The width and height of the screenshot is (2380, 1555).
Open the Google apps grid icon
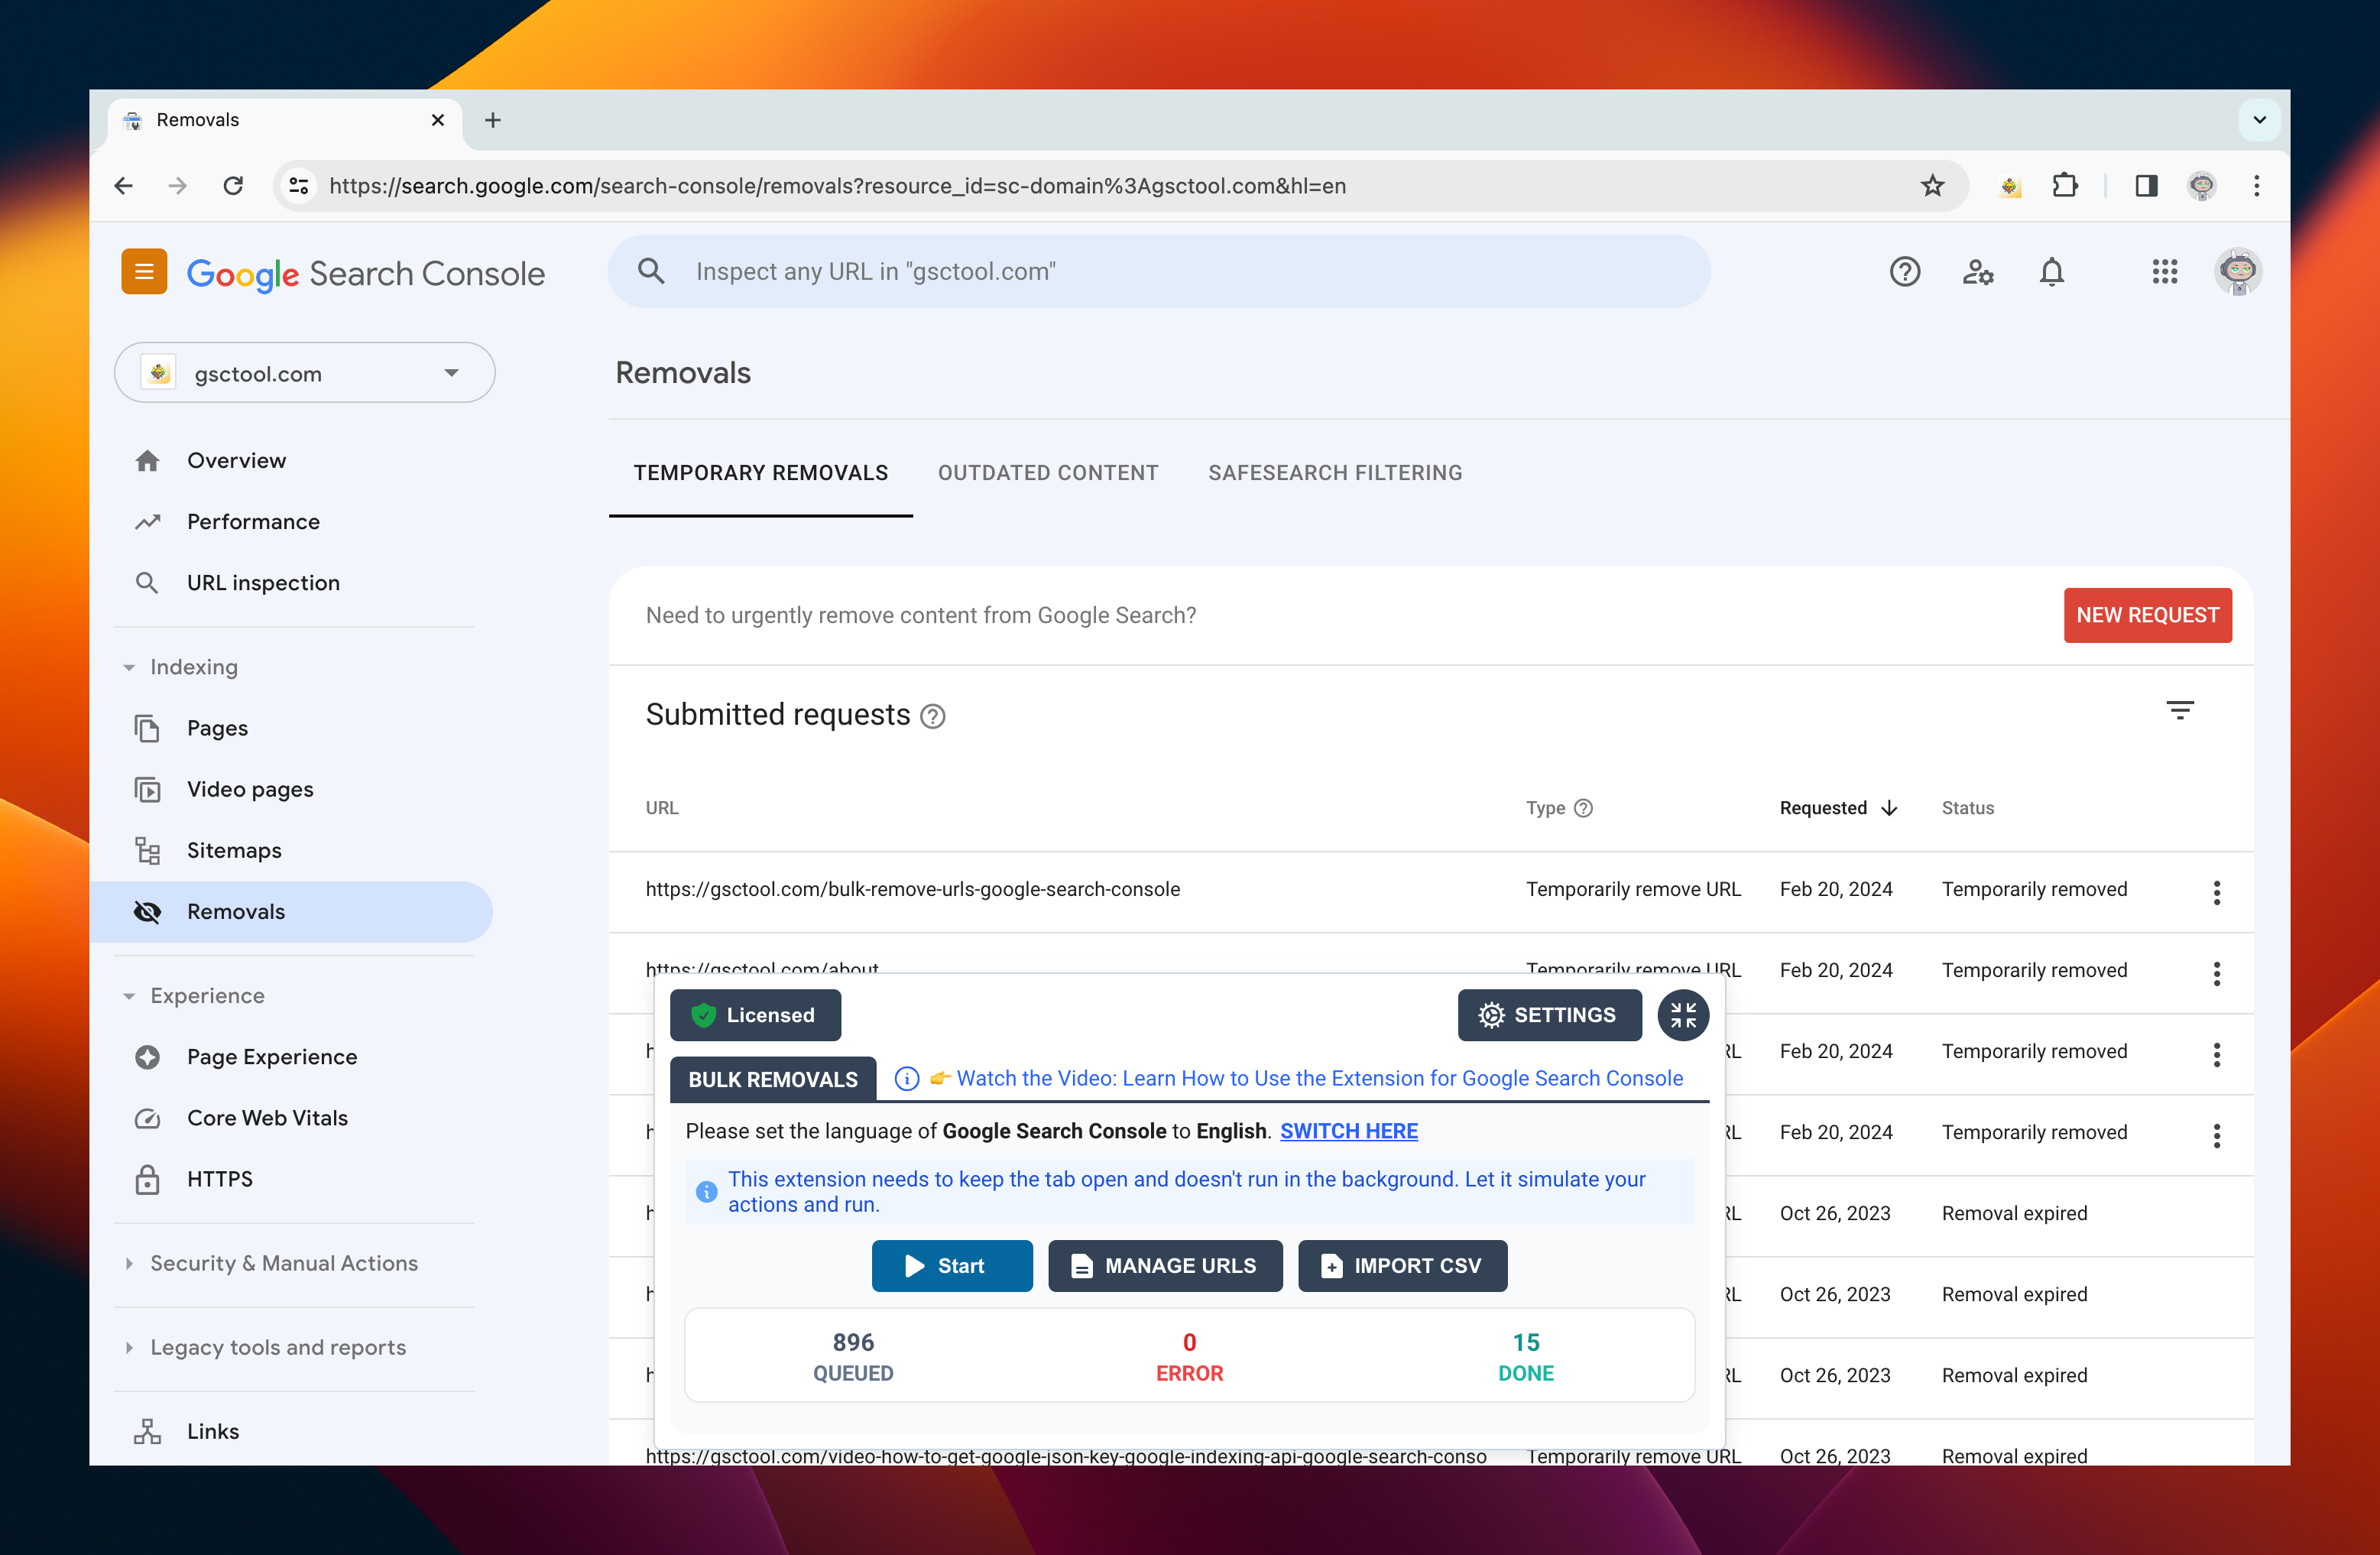click(2164, 272)
